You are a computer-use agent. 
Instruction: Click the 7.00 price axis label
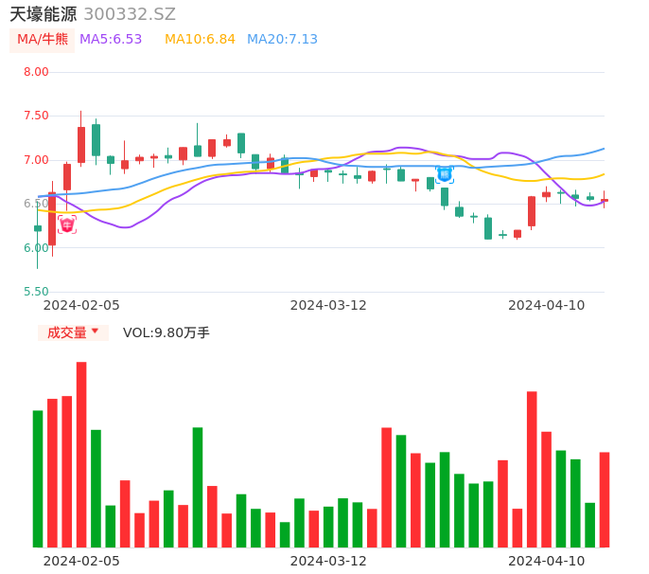coord(36,160)
